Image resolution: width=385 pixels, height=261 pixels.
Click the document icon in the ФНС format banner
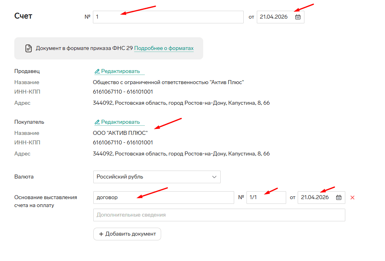click(x=29, y=48)
